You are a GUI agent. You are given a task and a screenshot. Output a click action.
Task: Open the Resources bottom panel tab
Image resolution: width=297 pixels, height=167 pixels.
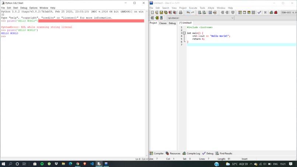(173, 153)
